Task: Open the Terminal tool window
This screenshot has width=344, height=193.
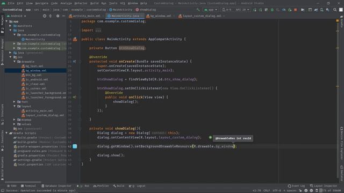Action: click(28, 186)
